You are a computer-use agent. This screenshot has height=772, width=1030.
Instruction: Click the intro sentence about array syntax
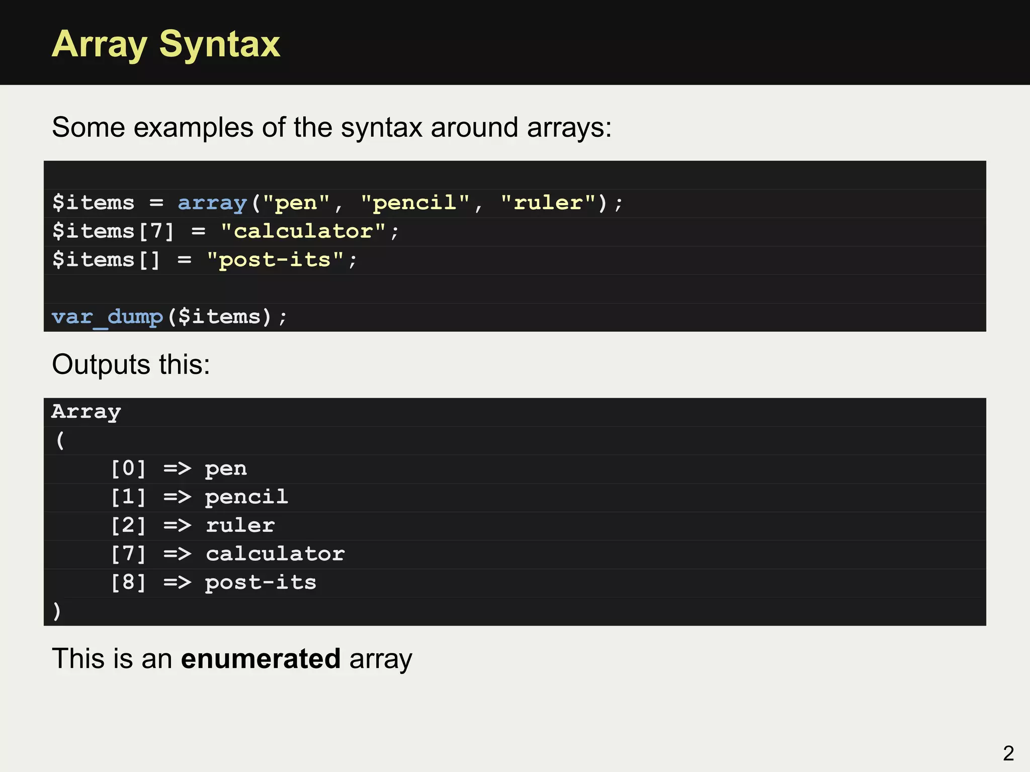coord(331,127)
